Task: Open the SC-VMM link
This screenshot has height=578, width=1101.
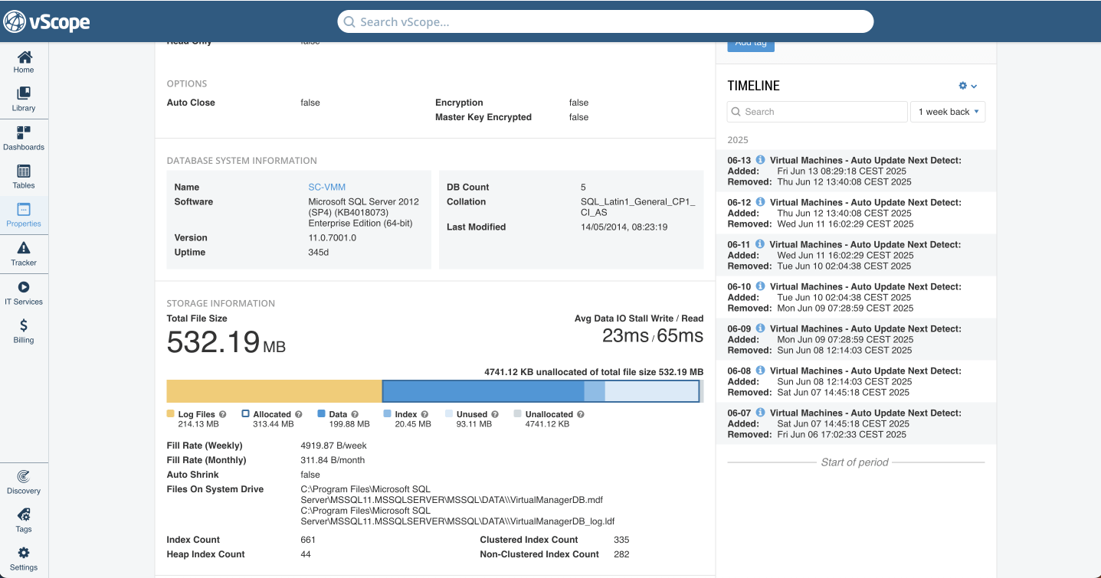Action: click(326, 187)
